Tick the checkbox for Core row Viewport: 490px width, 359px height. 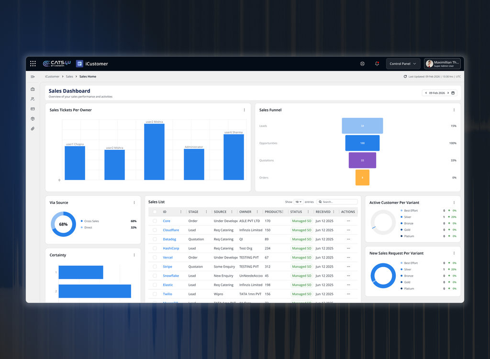click(155, 221)
